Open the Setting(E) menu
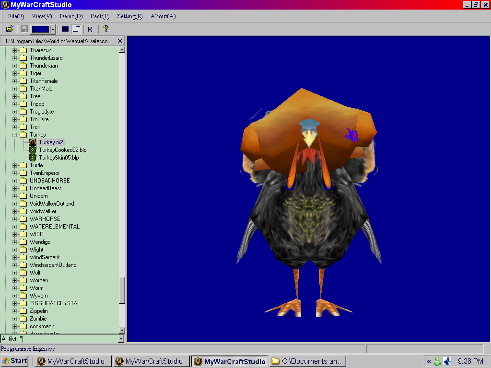The width and height of the screenshot is (491, 368). click(x=129, y=16)
